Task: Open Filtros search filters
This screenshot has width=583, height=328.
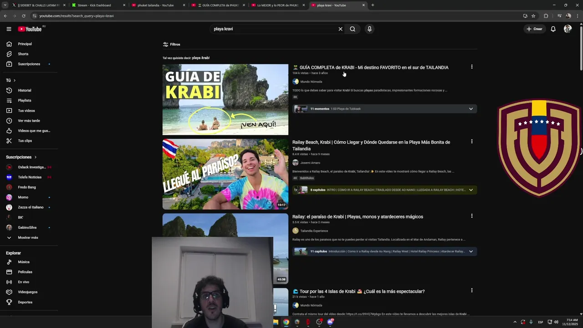Action: tap(172, 44)
